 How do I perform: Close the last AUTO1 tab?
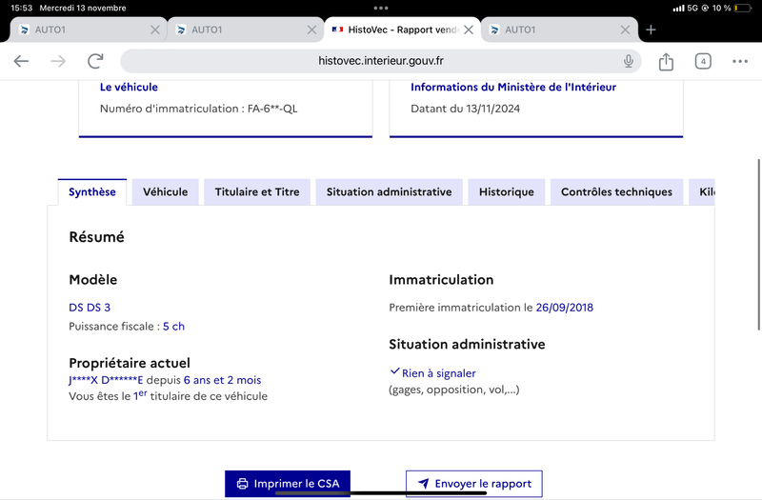pos(626,30)
